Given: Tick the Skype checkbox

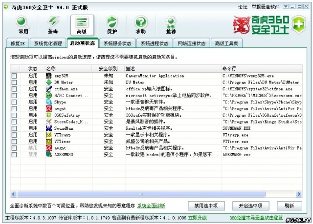Looking at the screenshot, I should (x=14, y=102).
